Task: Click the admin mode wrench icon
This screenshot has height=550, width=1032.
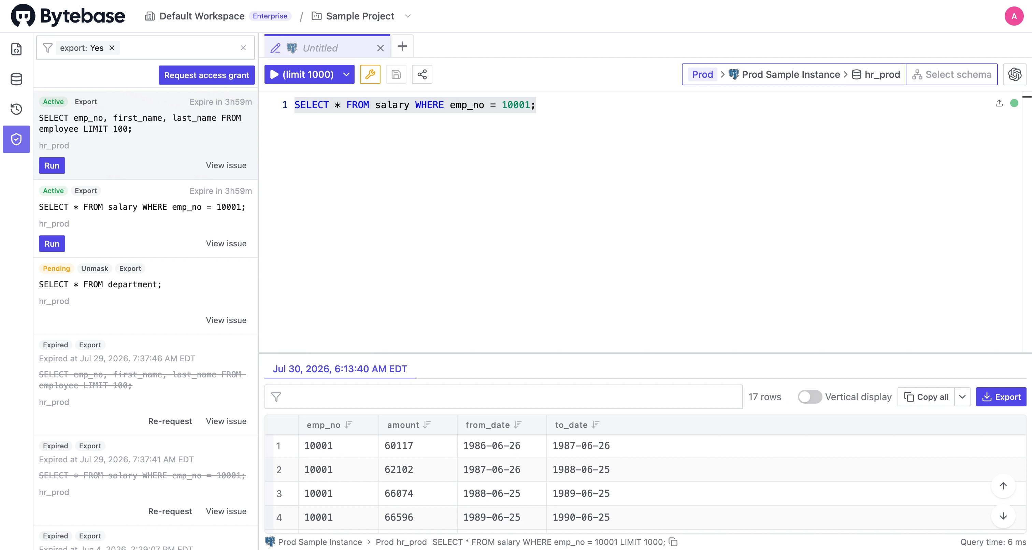Action: (x=370, y=74)
